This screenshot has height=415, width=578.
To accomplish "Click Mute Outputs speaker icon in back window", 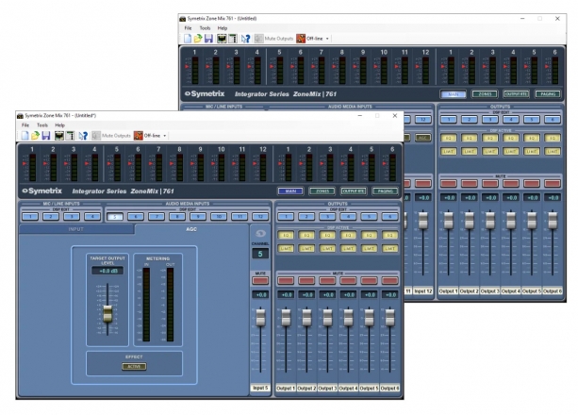I will point(258,39).
